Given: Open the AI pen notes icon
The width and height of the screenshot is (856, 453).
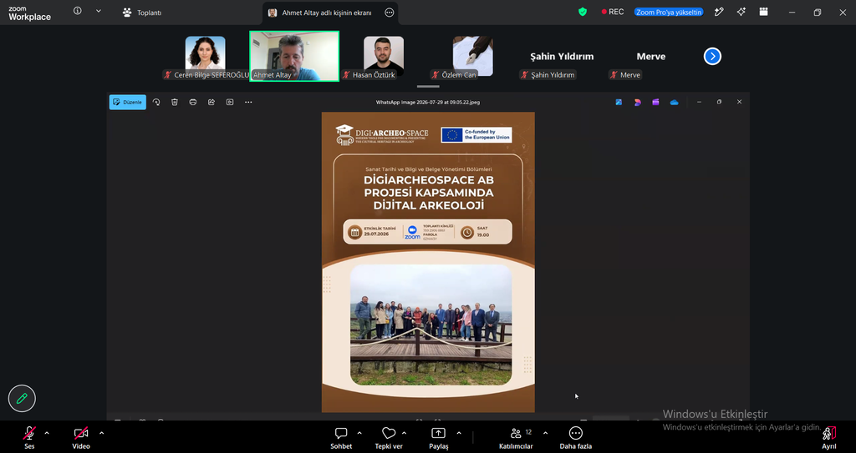Looking at the screenshot, I should pos(719,12).
